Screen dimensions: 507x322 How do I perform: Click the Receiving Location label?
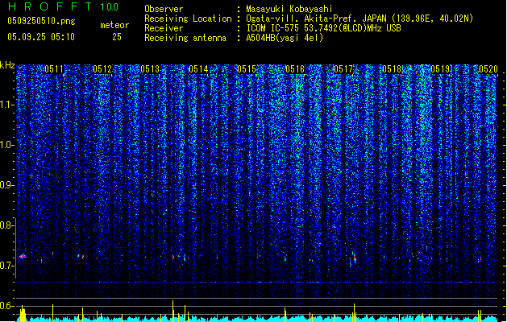click(x=188, y=19)
